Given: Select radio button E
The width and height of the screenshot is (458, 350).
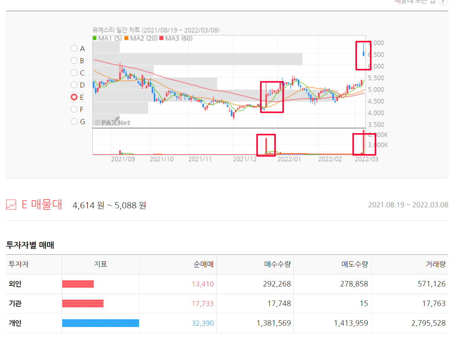Looking at the screenshot, I should coord(74,97).
